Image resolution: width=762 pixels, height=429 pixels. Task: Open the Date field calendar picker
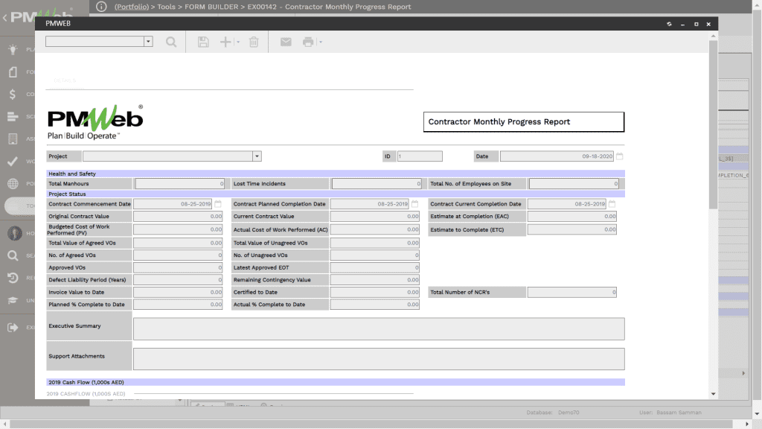(x=620, y=156)
